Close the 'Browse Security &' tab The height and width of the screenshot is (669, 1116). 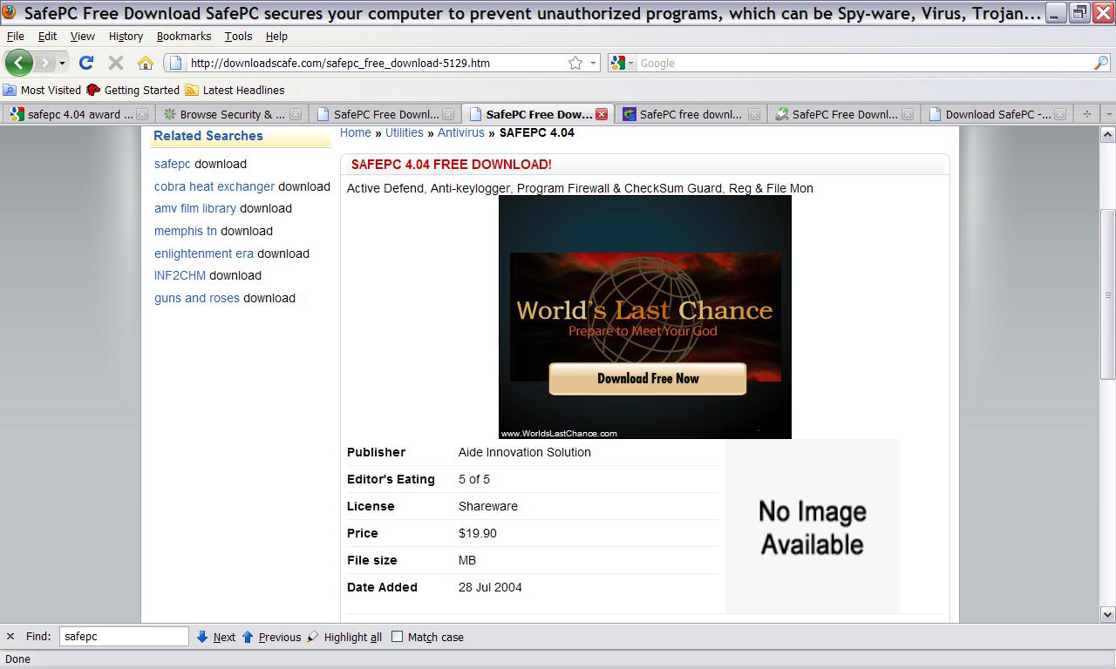[296, 114]
